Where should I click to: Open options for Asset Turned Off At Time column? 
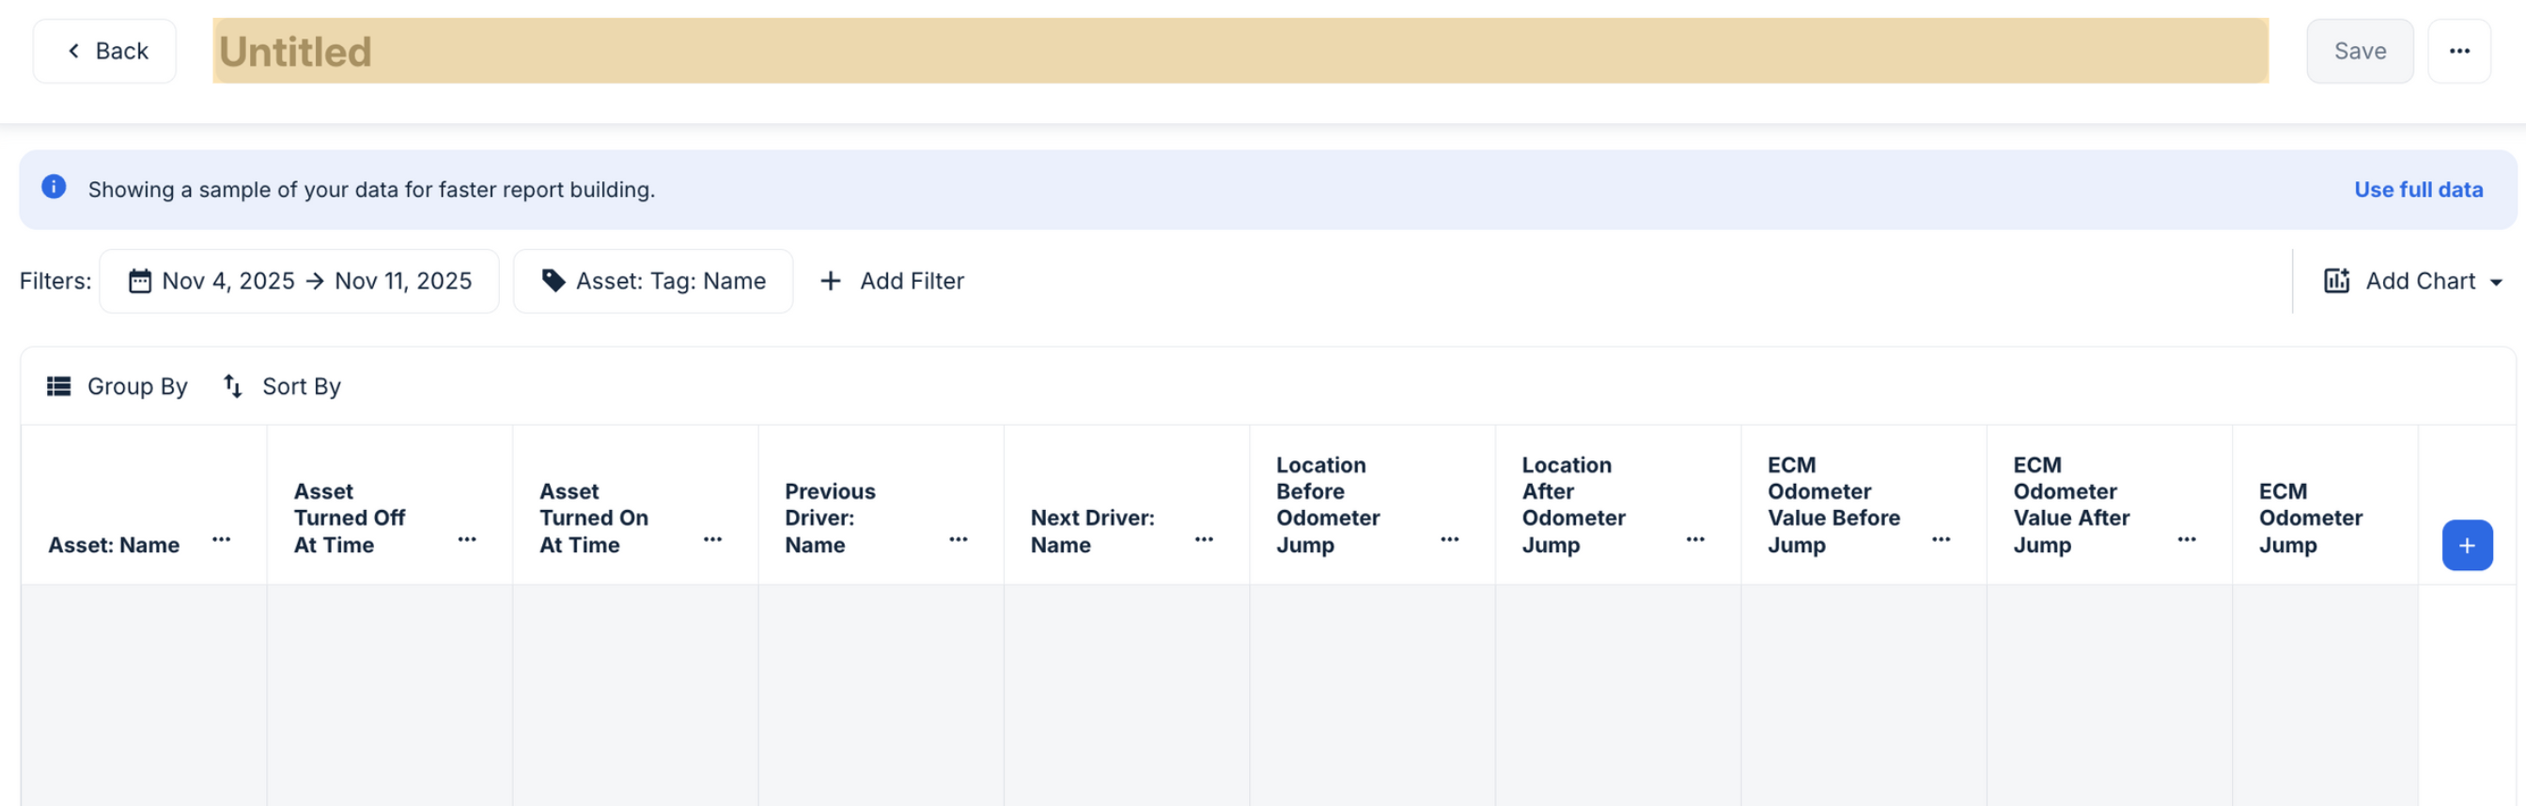[467, 539]
